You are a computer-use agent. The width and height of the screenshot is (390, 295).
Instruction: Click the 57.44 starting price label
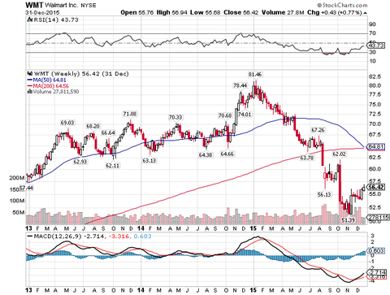(27, 188)
